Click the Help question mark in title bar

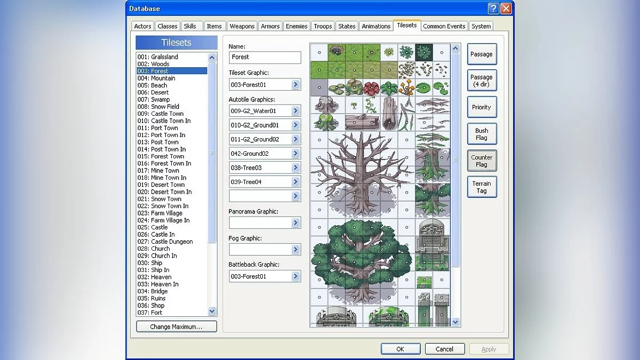point(493,9)
